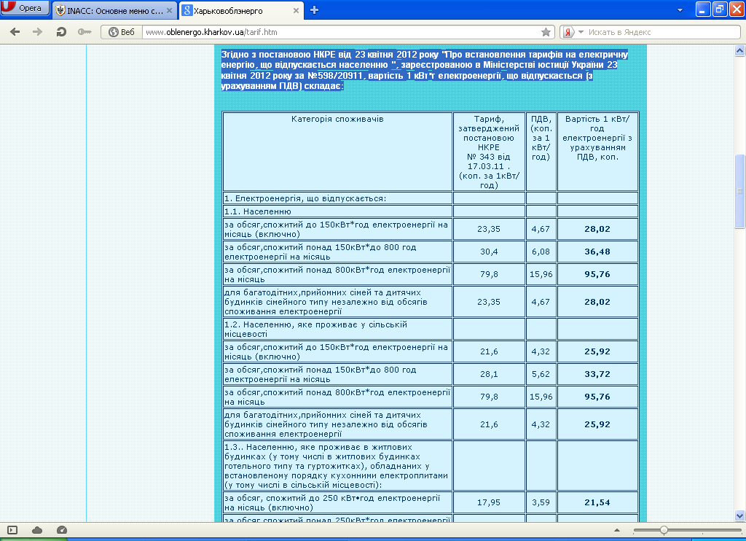746x541 pixels.
Task: Switch to the INACC: Основне меню tab
Action: coord(114,10)
